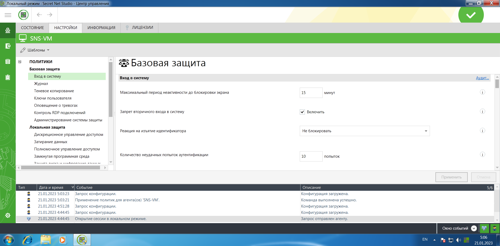Click the Secret Net Studio logo icon
This screenshot has width=500, height=246.
pyautogui.click(x=23, y=15)
